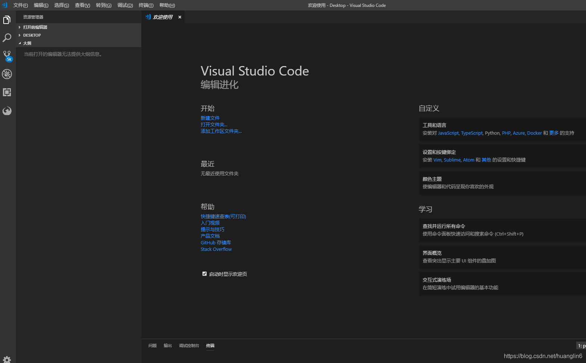Expand 打开的编辑器 section

coord(35,27)
